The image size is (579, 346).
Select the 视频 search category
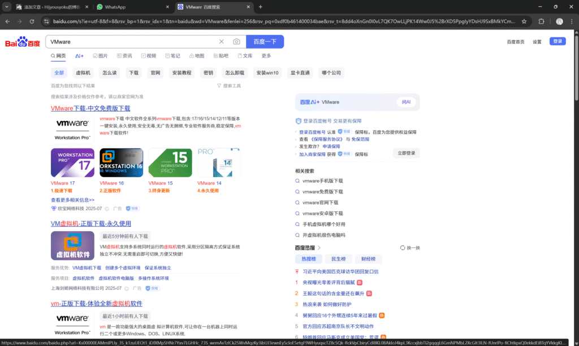pyautogui.click(x=149, y=56)
